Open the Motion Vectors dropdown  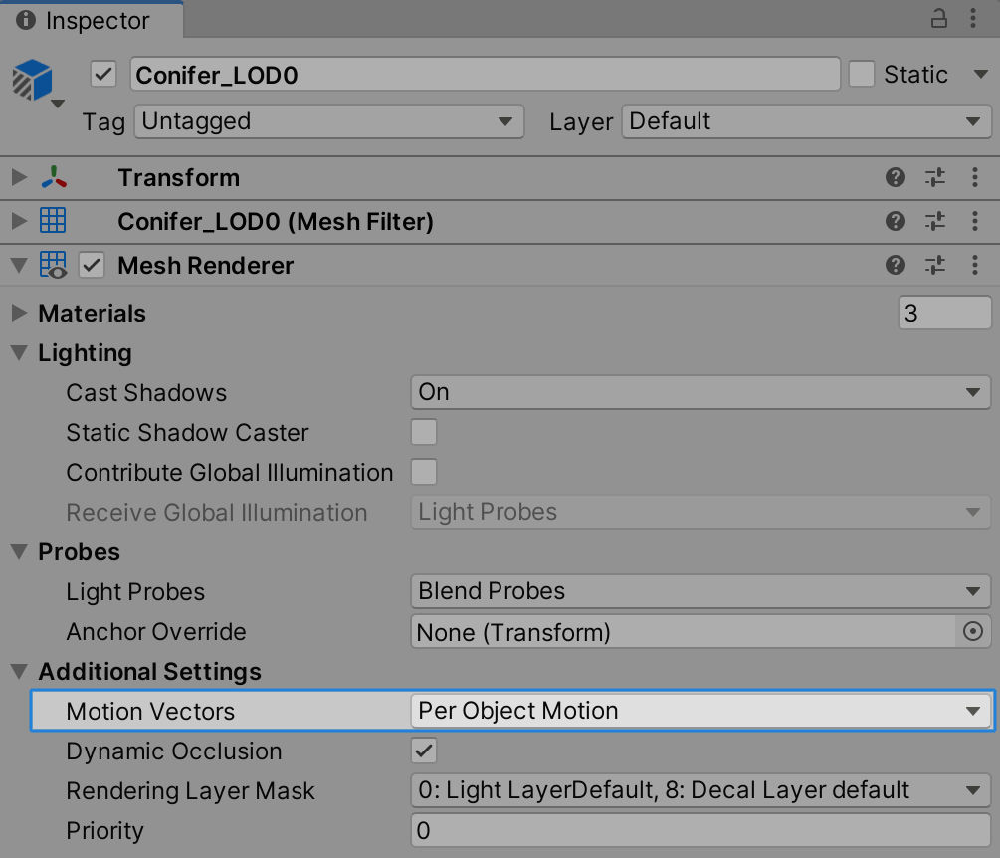pyautogui.click(x=700, y=712)
